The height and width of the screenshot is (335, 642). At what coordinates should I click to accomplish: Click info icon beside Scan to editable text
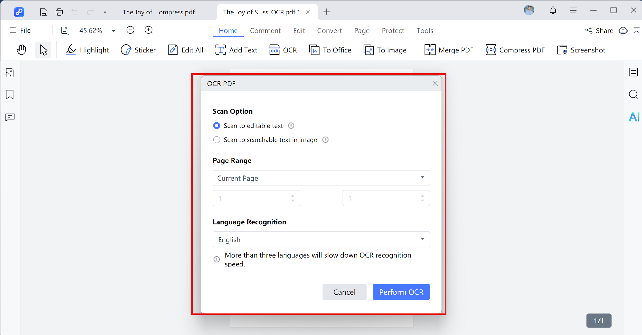[291, 126]
